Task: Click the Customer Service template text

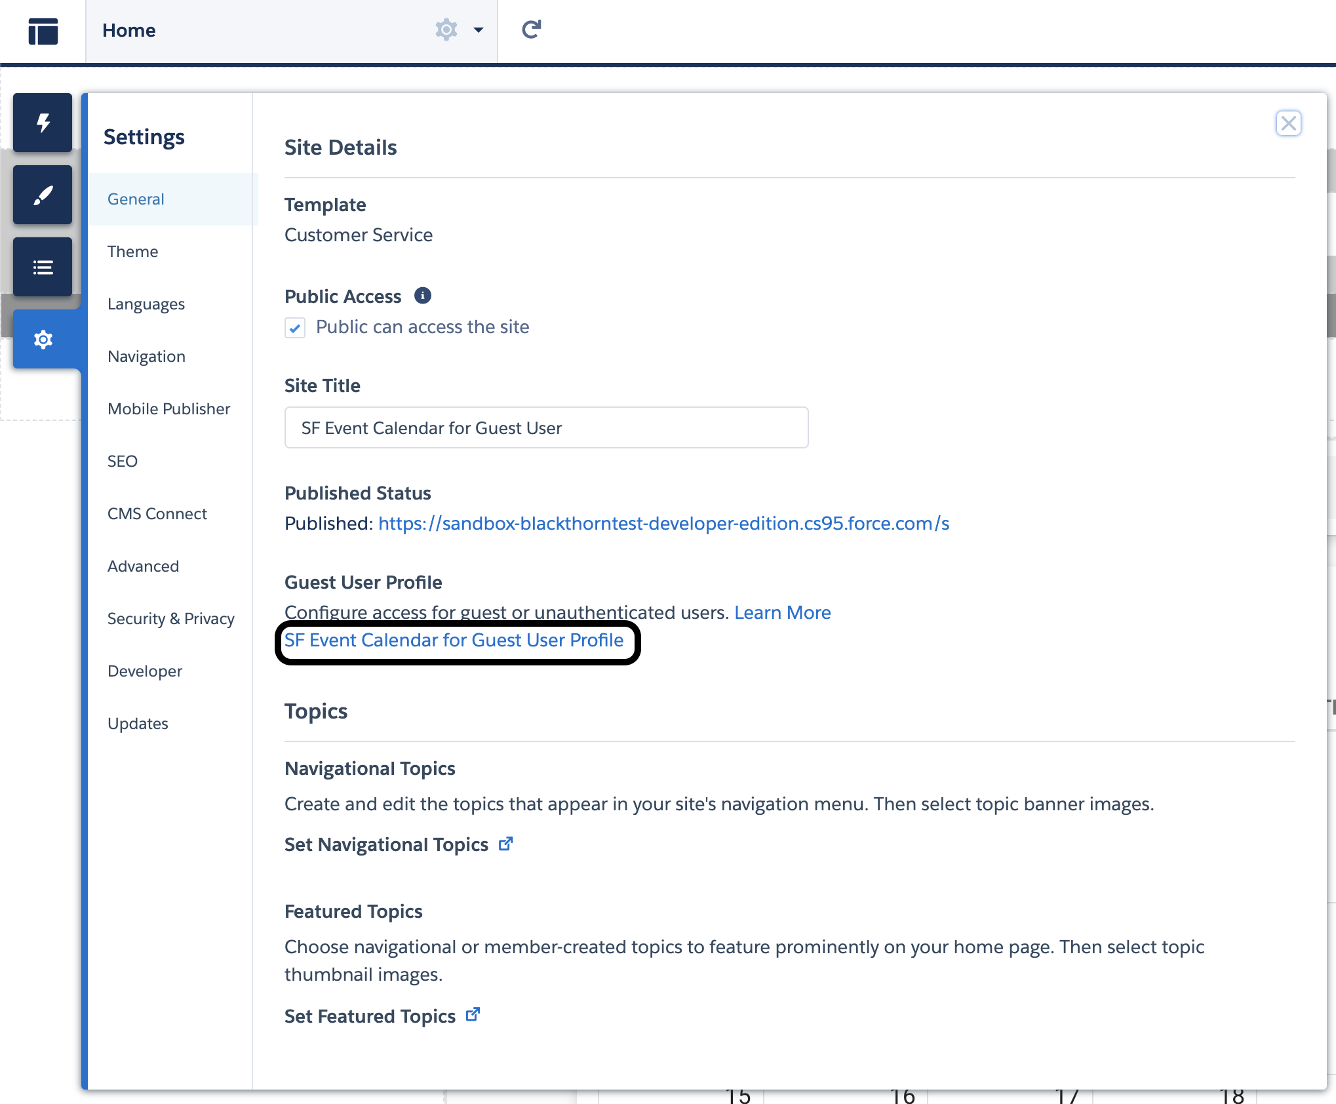Action: (359, 235)
